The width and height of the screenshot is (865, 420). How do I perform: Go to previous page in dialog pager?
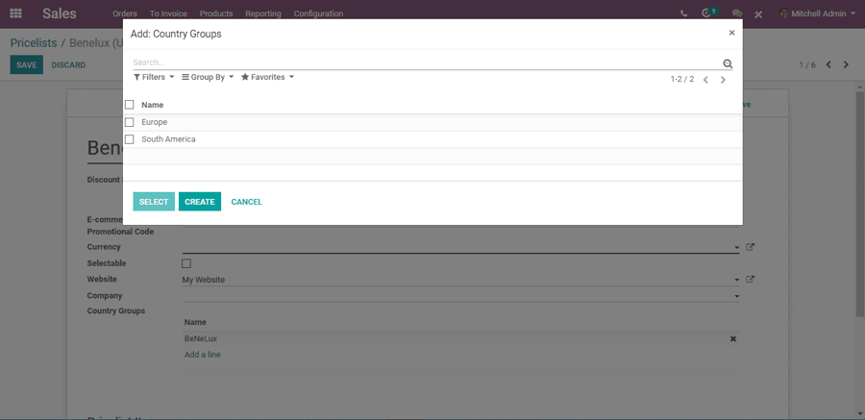pyautogui.click(x=705, y=80)
